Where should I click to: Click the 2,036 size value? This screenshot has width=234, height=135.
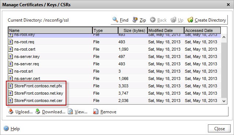[123, 101]
